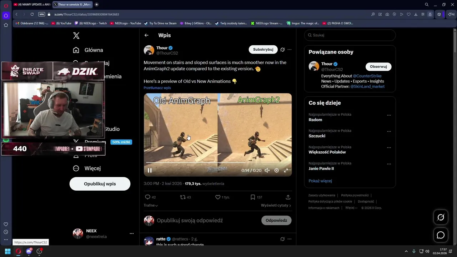Open the Windows Start menu
The height and width of the screenshot is (257, 457).
tap(7, 251)
